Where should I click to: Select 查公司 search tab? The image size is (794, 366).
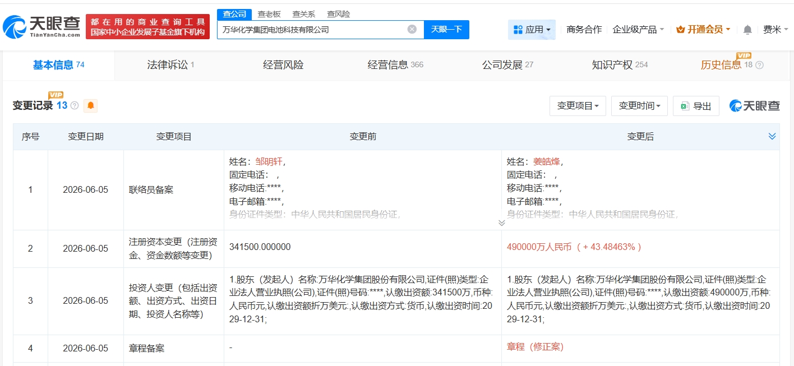coord(234,14)
